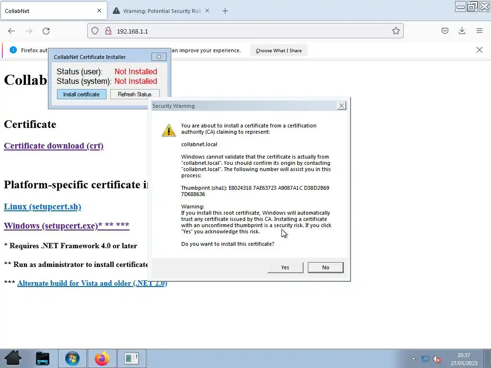Click Install certificate button
This screenshot has width=491, height=368.
point(82,94)
